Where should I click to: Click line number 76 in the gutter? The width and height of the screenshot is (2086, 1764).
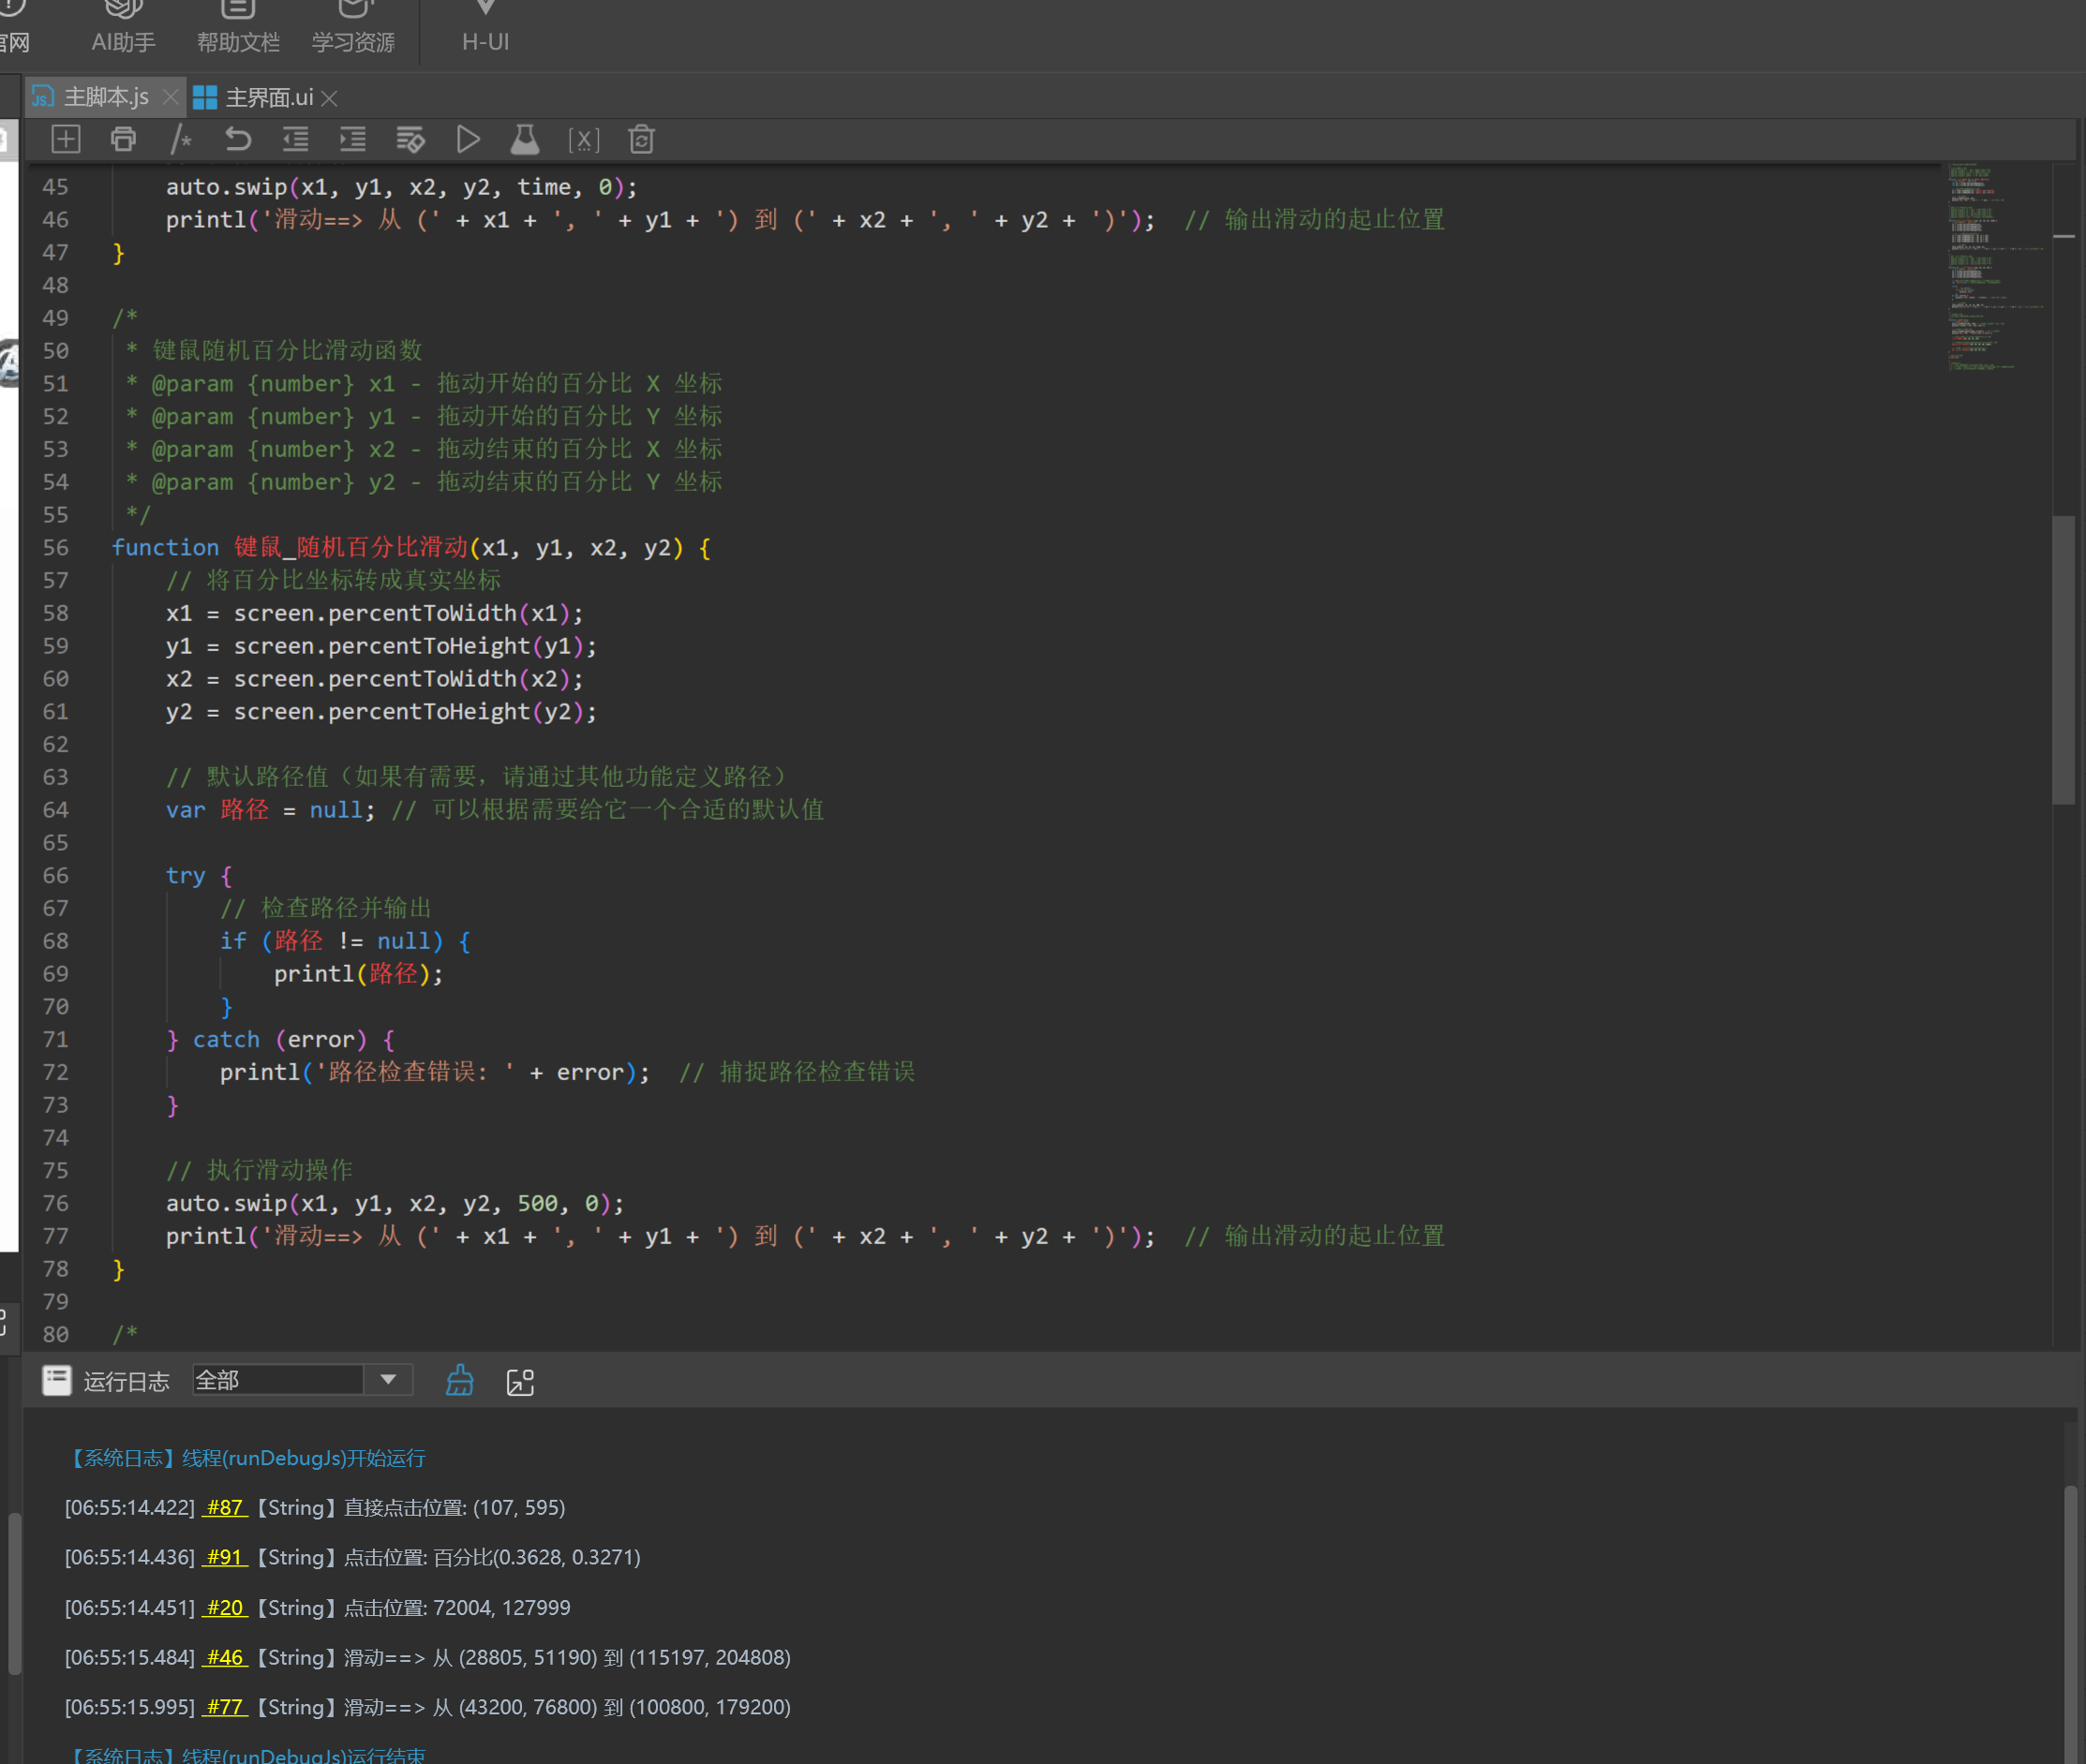tap(55, 1203)
